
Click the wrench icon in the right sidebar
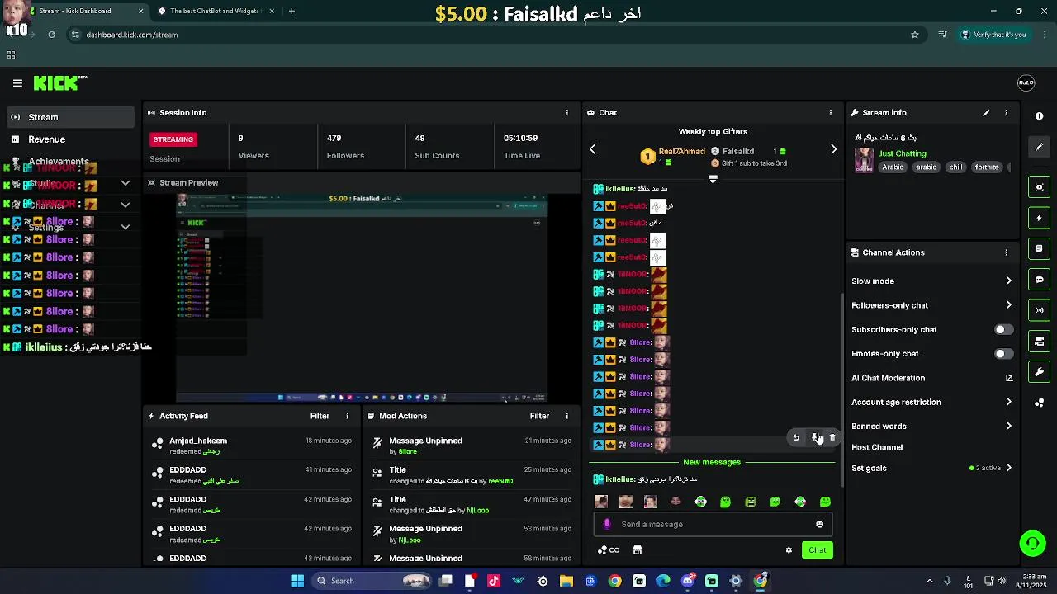1040,372
